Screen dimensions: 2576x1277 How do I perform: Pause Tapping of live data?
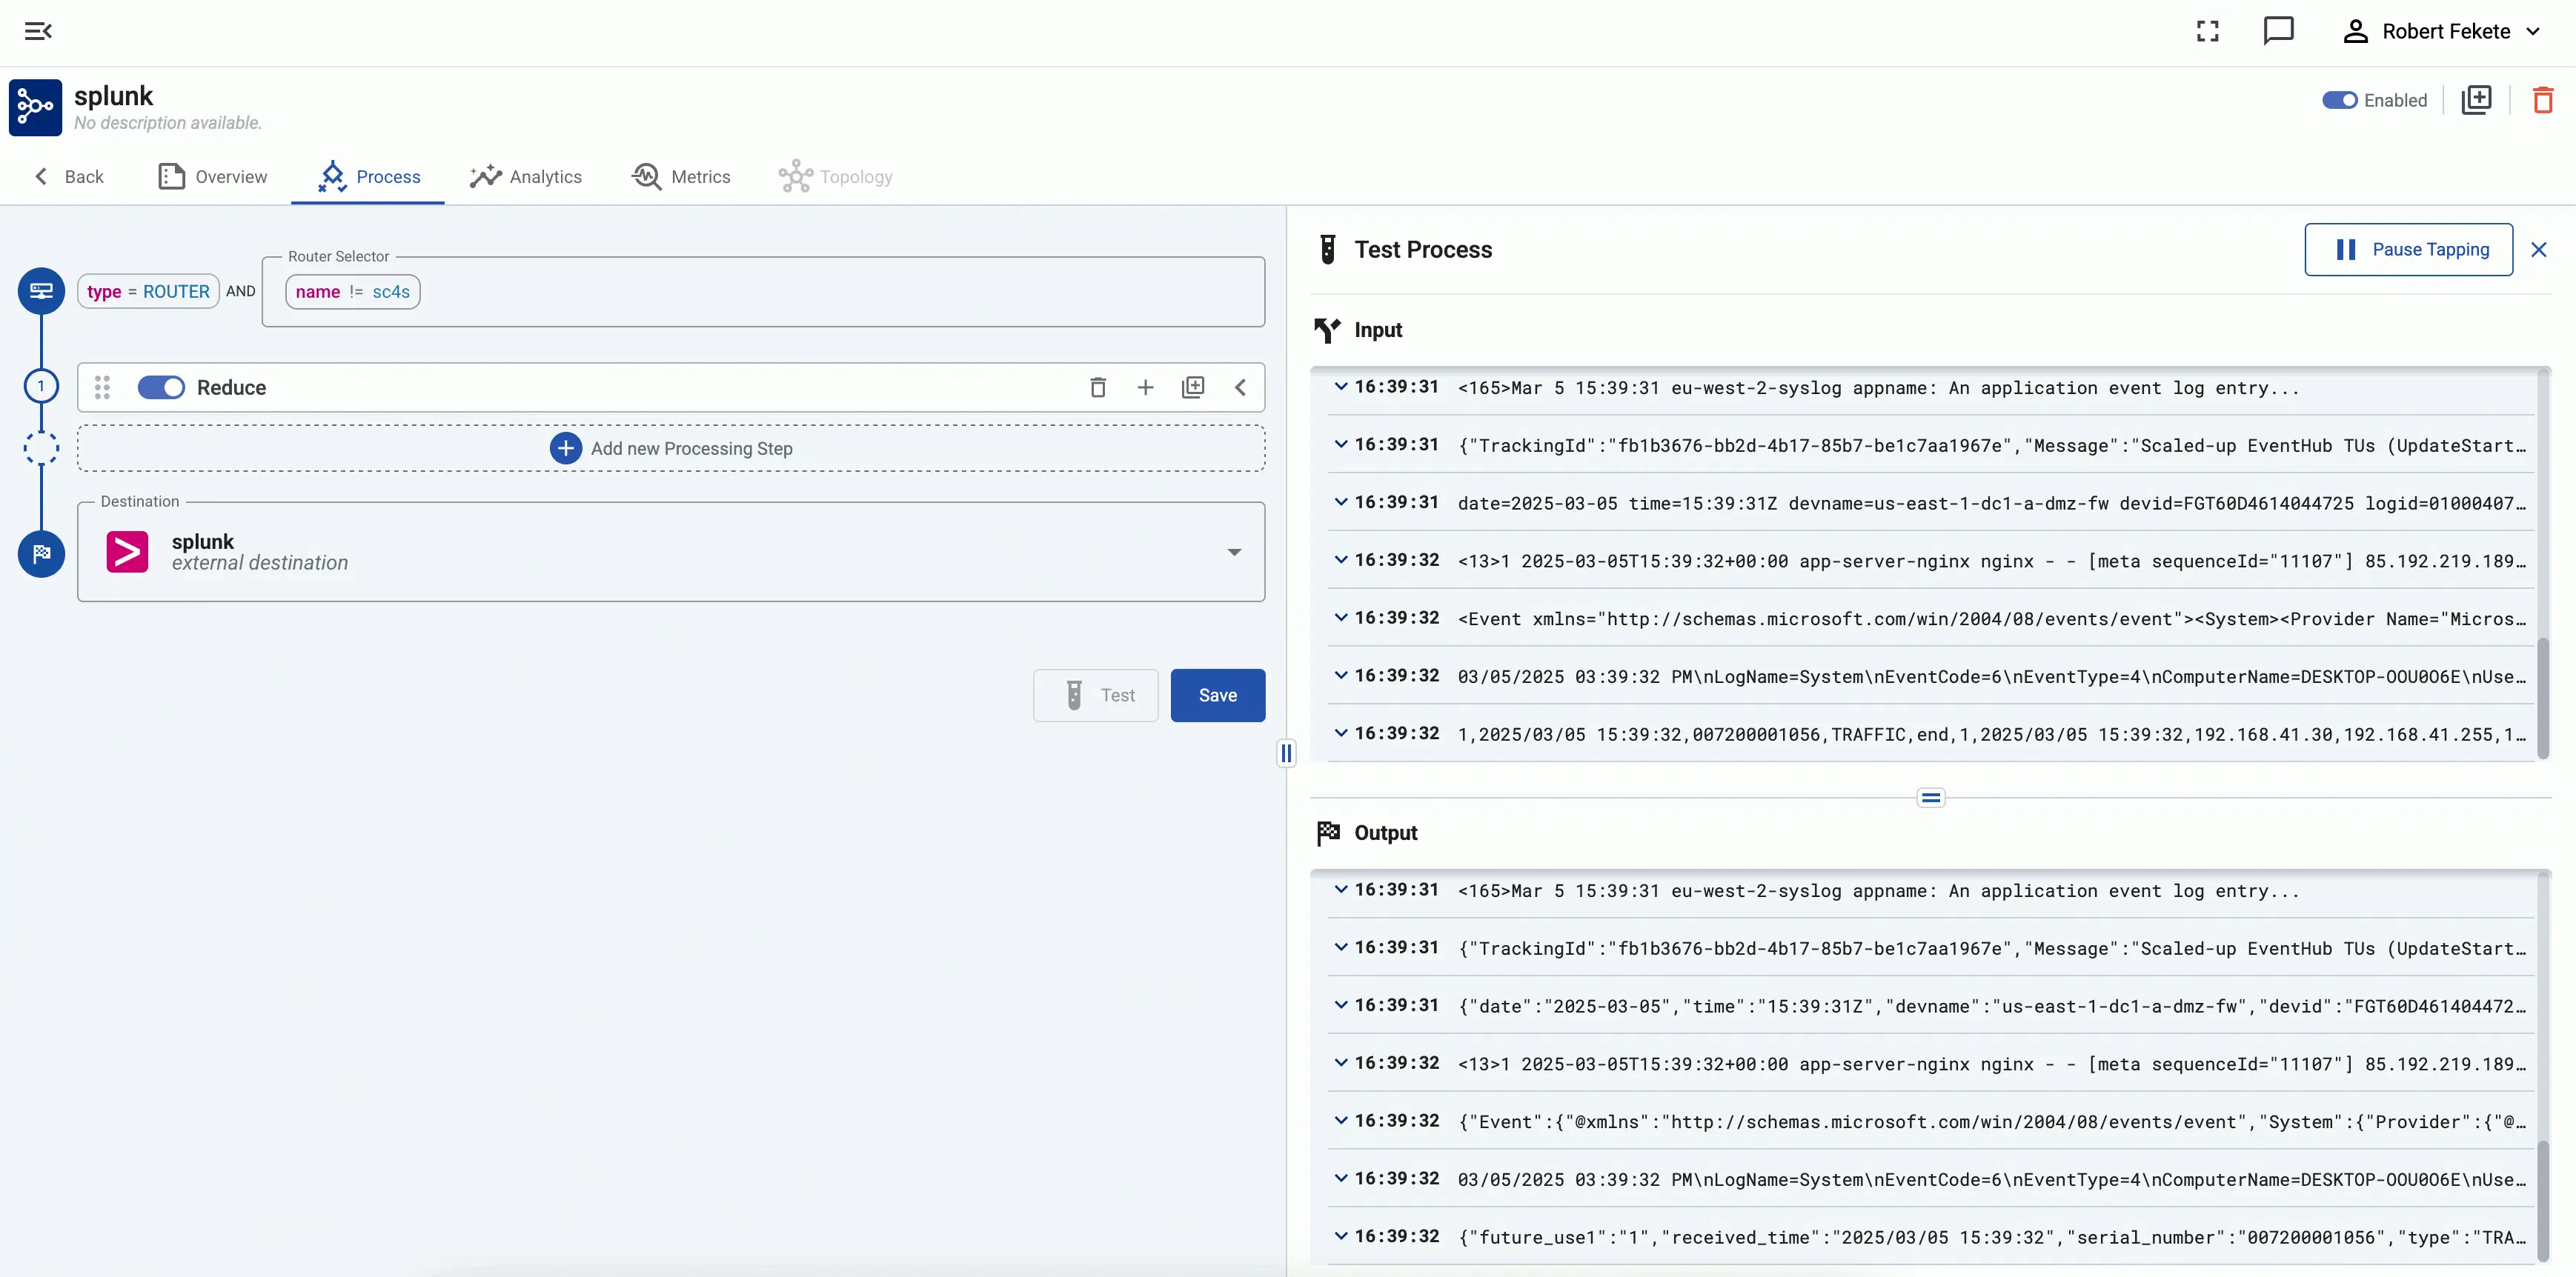point(2408,250)
